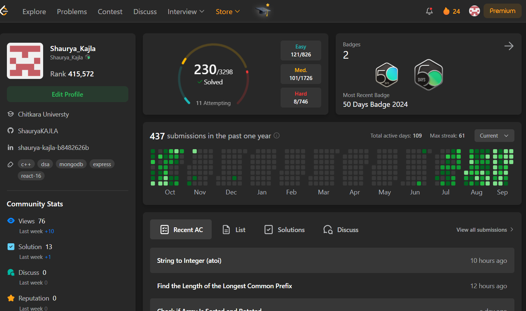Image resolution: width=526 pixels, height=311 pixels.
Task: Click the streak count 24
Action: pyautogui.click(x=456, y=12)
